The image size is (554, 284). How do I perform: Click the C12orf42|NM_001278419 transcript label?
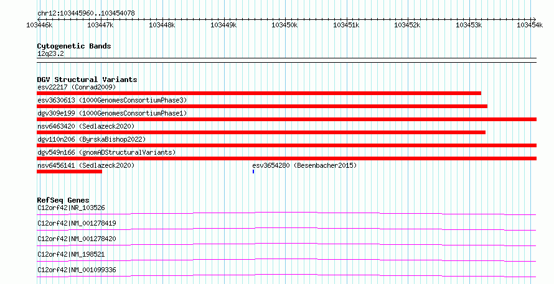77,223
